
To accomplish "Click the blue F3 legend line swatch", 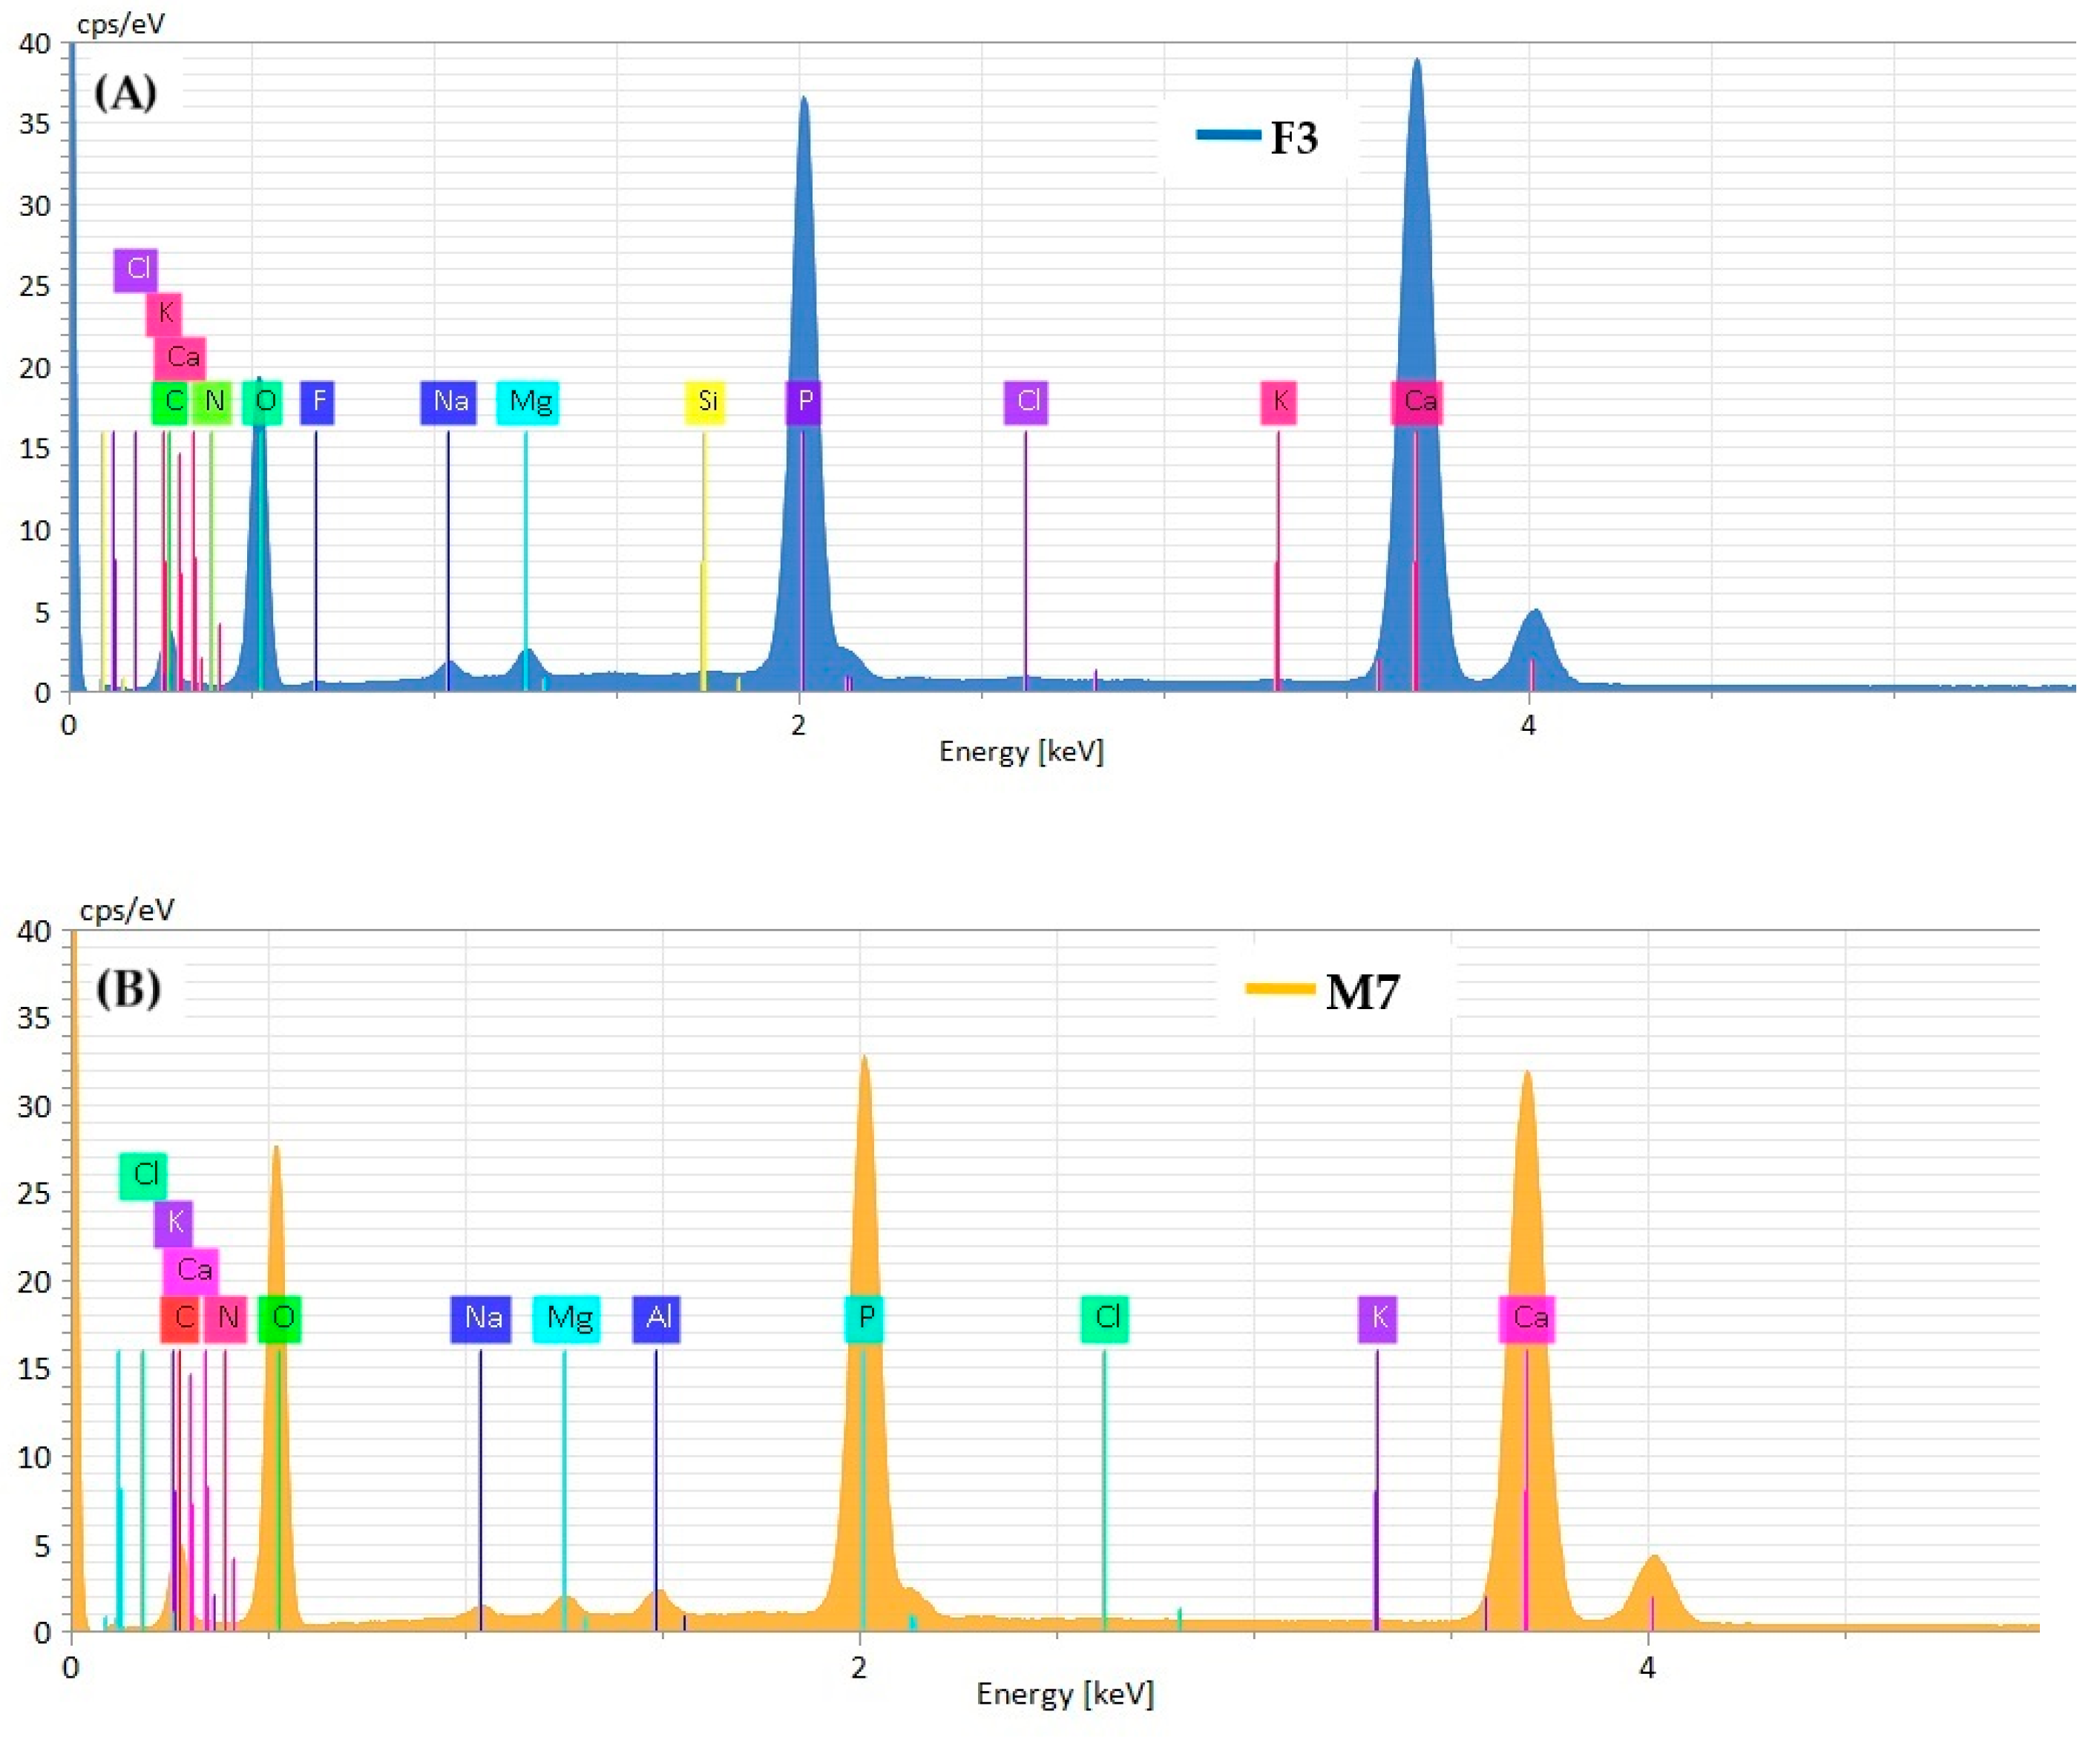I will [x=1228, y=134].
